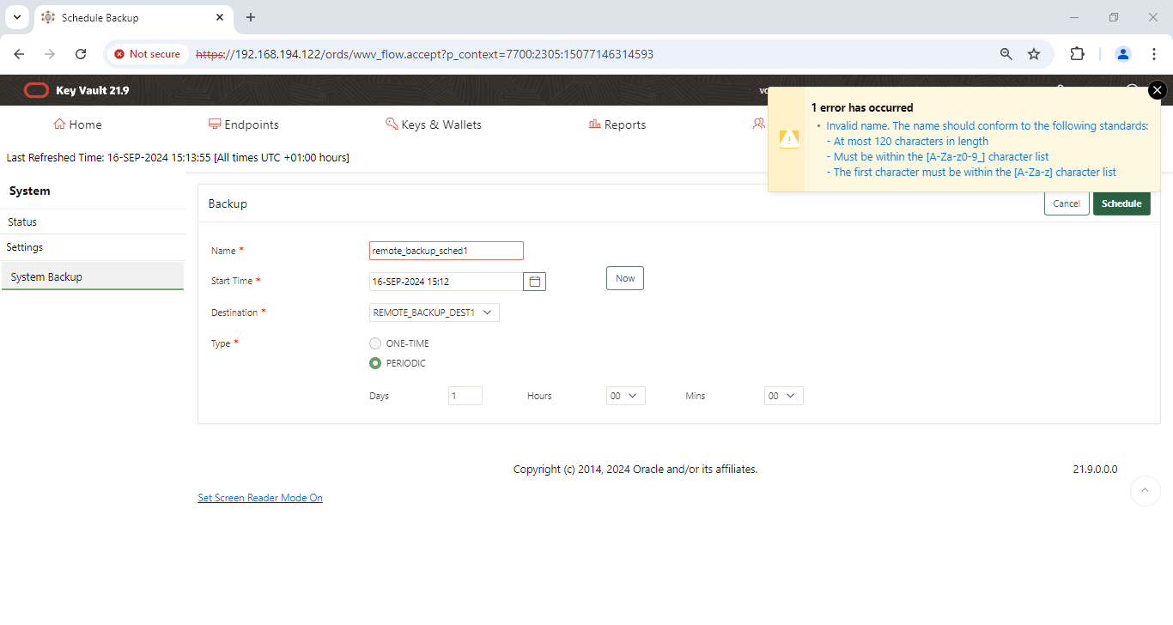Viewport: 1173px width, 625px height.
Task: Go to Keys & Wallets tab
Action: tap(434, 124)
